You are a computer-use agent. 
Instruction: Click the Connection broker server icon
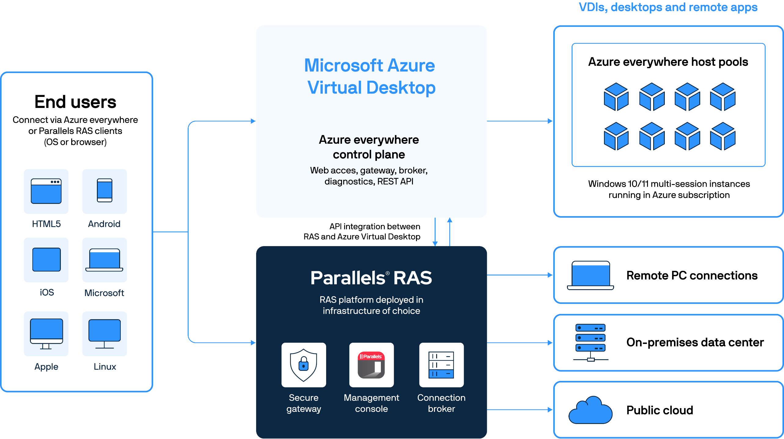pos(441,365)
